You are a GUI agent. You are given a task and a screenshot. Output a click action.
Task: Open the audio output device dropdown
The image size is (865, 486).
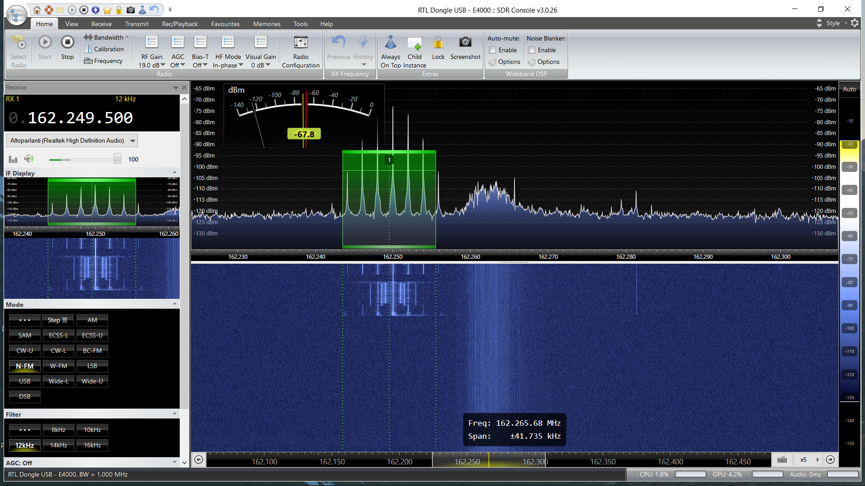(x=132, y=141)
